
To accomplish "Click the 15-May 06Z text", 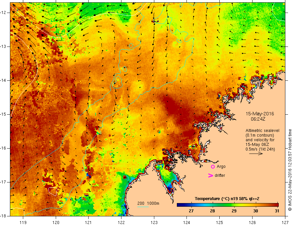I will click(257, 145).
